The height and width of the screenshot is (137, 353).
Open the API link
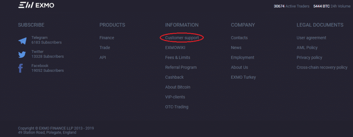click(103, 58)
